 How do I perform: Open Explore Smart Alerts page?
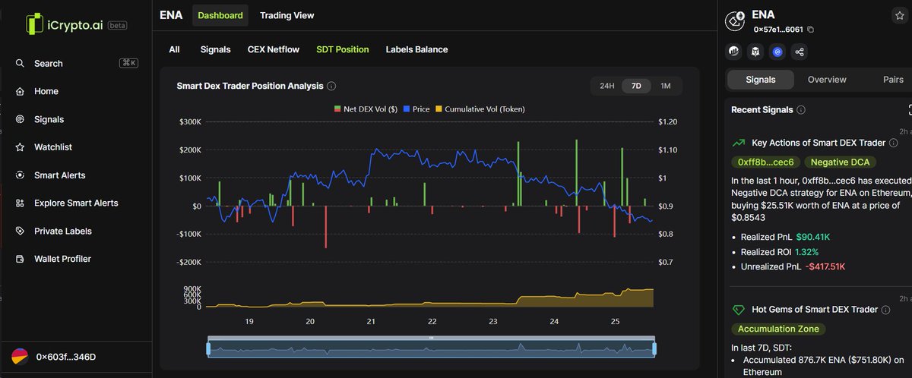pyautogui.click(x=76, y=203)
